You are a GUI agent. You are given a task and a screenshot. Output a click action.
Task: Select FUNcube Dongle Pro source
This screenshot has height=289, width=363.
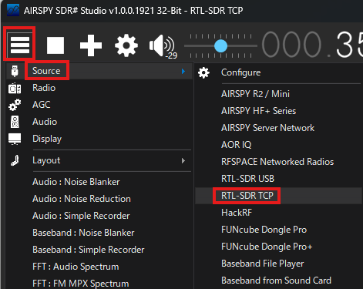264,230
